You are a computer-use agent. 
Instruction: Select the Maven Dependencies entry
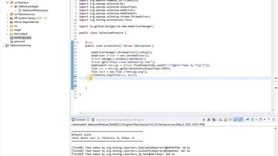pos(26,22)
